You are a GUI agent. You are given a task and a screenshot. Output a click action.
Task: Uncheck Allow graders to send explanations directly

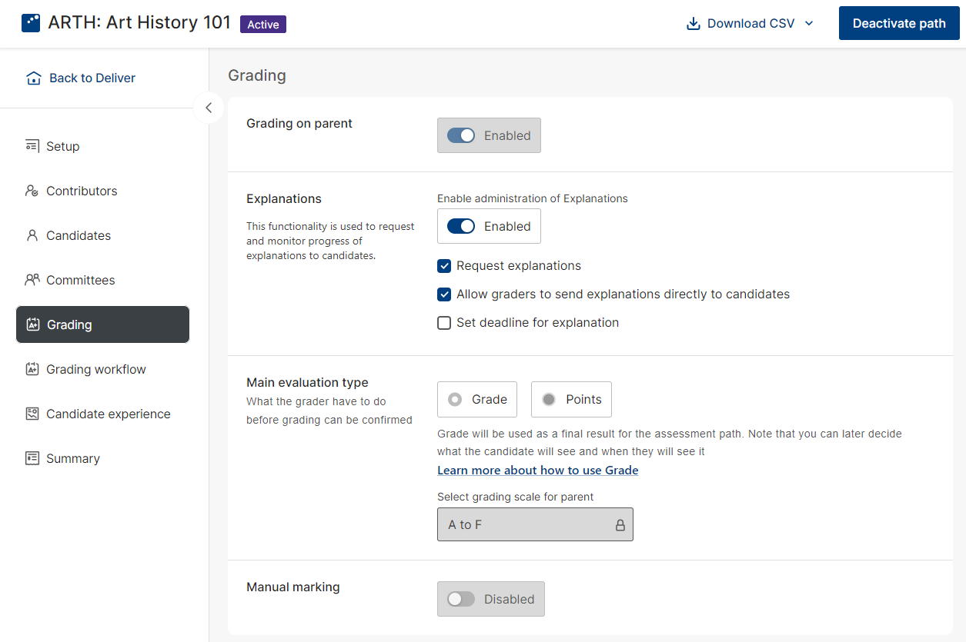(444, 294)
